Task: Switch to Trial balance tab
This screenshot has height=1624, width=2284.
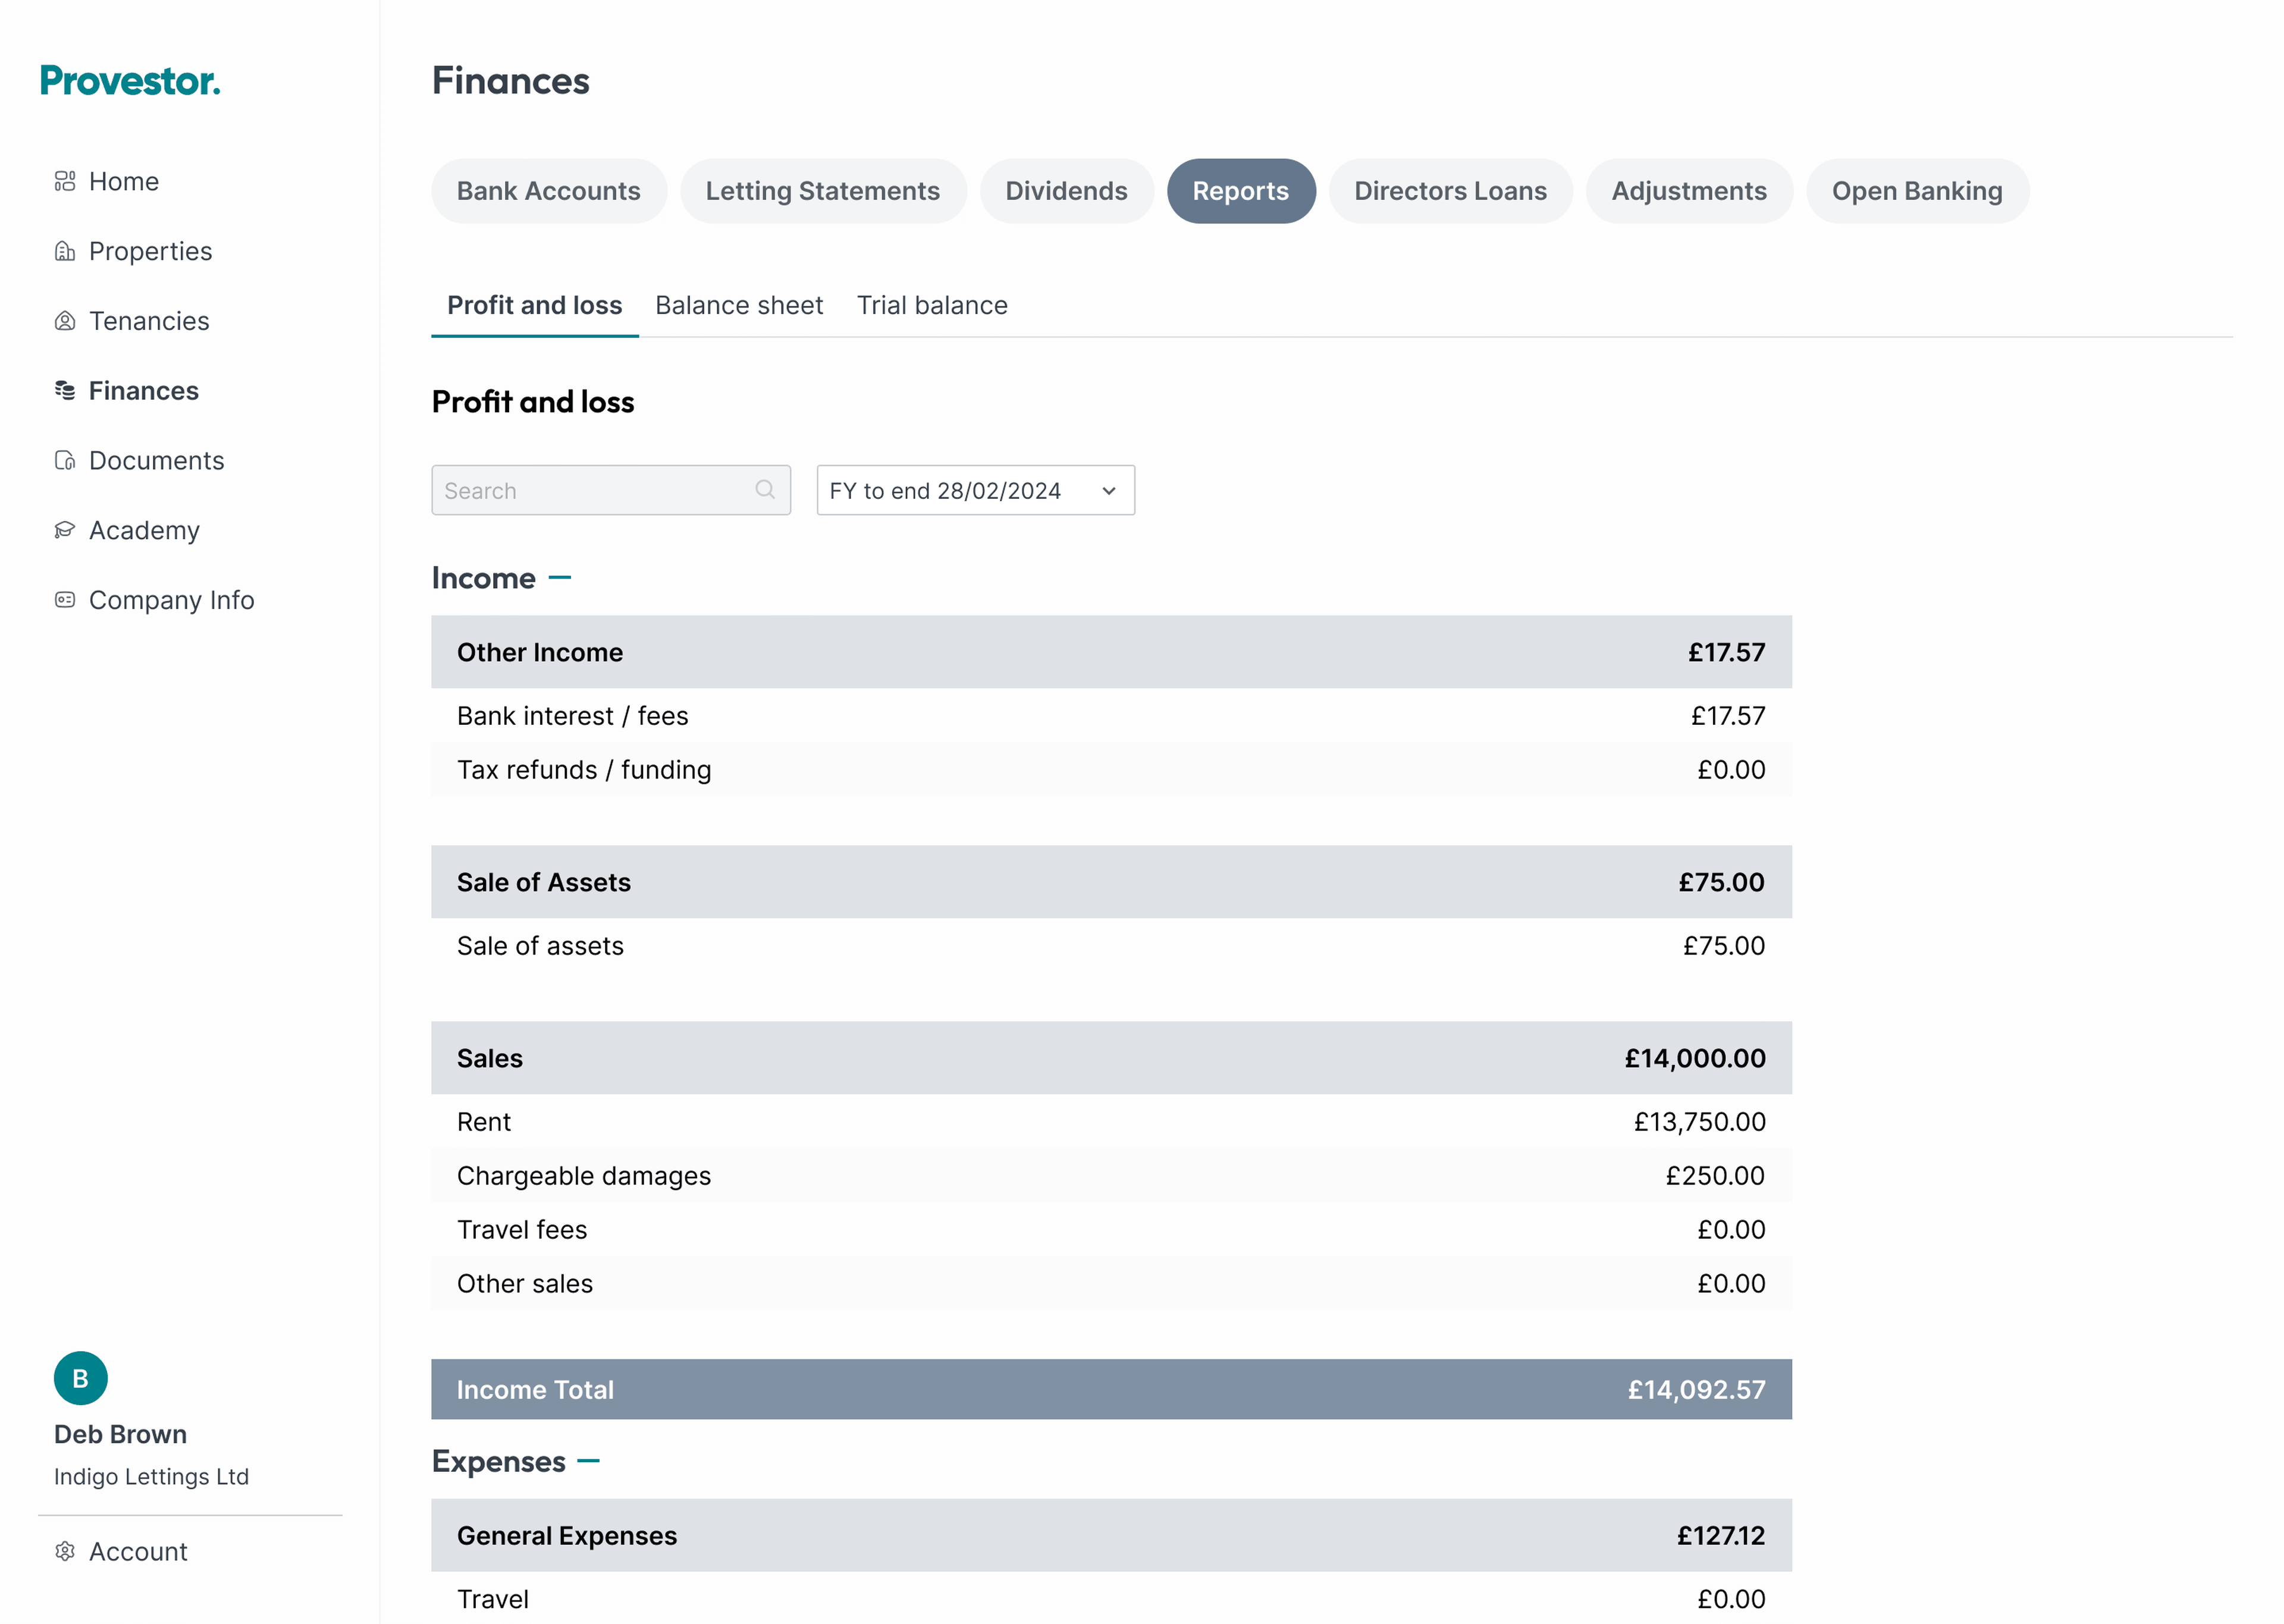Action: point(931,305)
